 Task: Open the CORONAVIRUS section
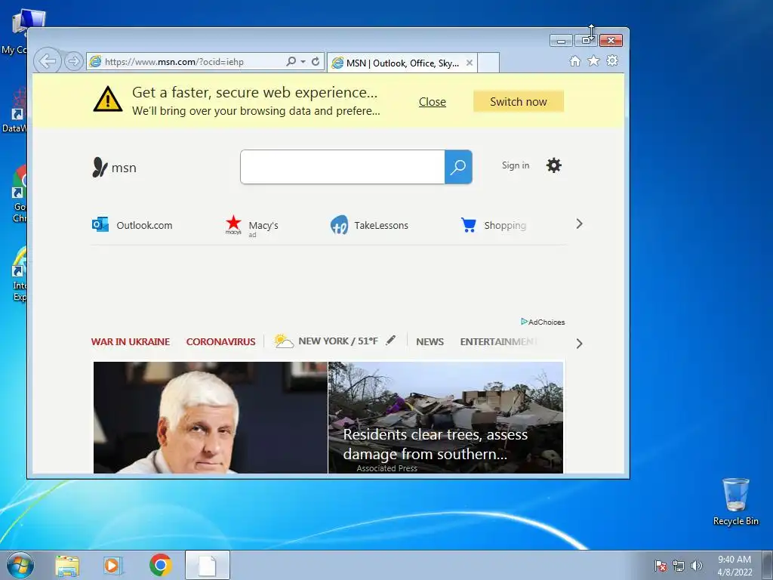(x=221, y=341)
